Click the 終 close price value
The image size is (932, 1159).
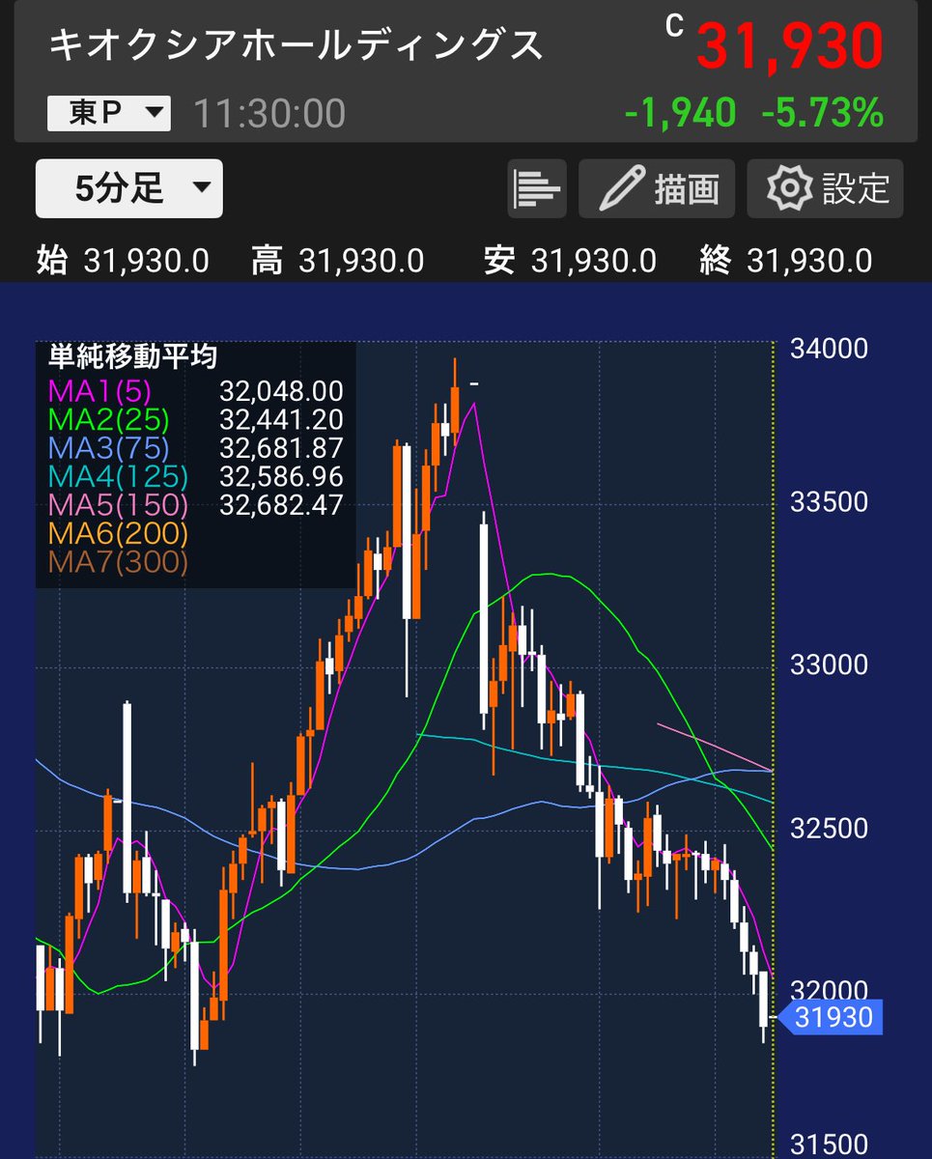[x=809, y=260]
